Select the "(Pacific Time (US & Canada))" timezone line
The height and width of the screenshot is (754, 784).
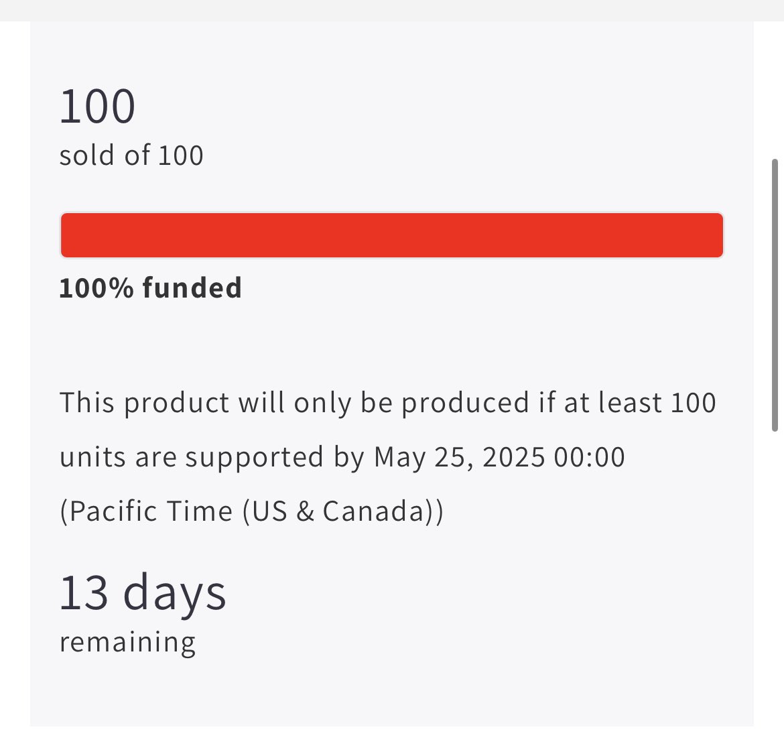(251, 511)
